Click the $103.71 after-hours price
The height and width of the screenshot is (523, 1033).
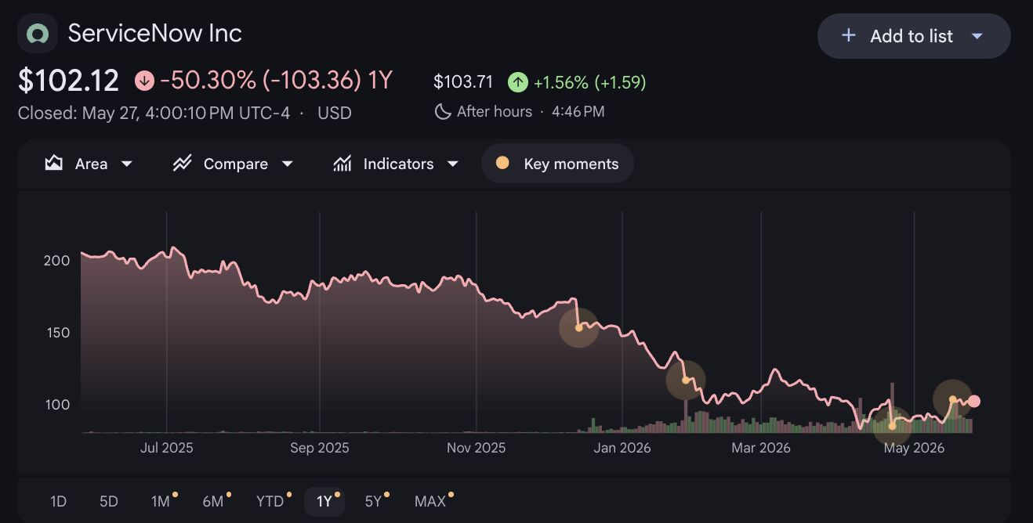click(463, 82)
